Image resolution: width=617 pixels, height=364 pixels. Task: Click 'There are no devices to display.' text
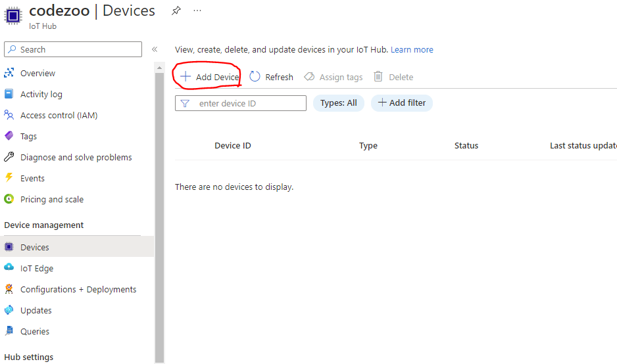[234, 187]
